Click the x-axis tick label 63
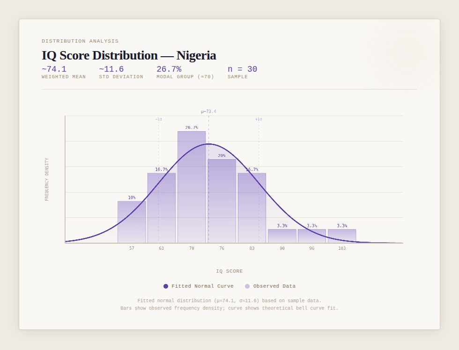Viewport: 459px width, 350px height. 162,248
